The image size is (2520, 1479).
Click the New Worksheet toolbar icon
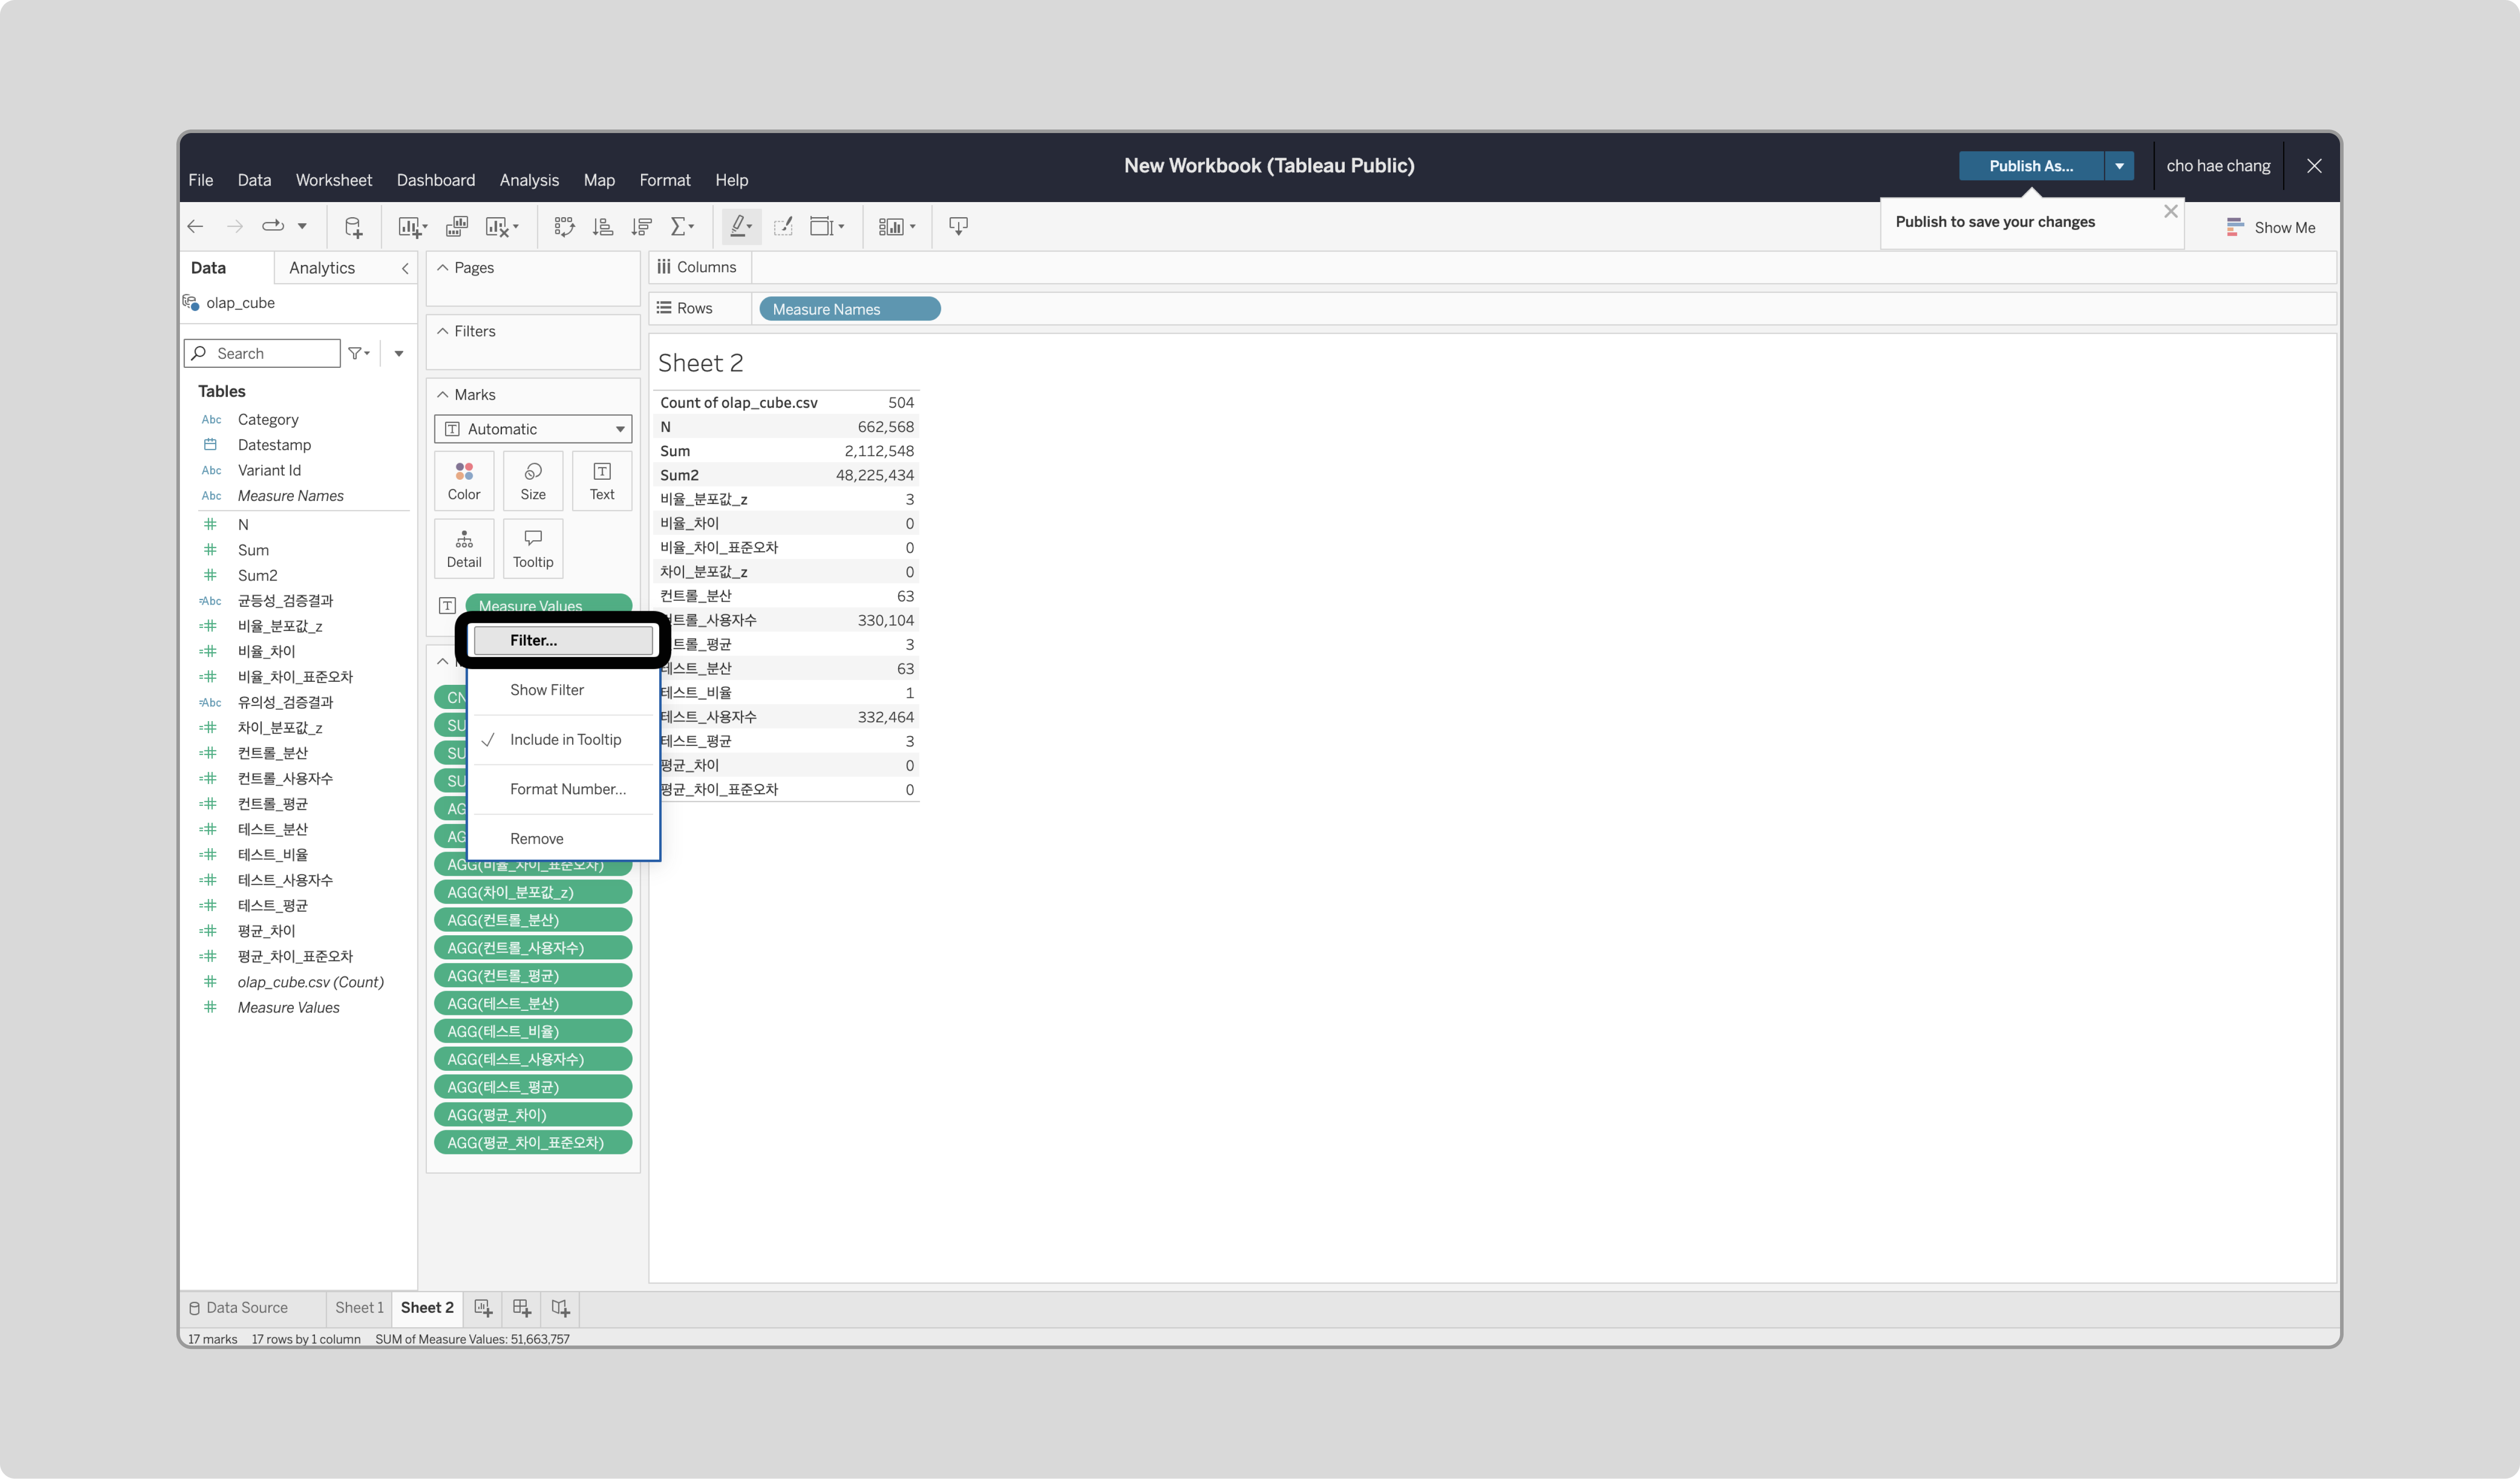pyautogui.click(x=412, y=227)
